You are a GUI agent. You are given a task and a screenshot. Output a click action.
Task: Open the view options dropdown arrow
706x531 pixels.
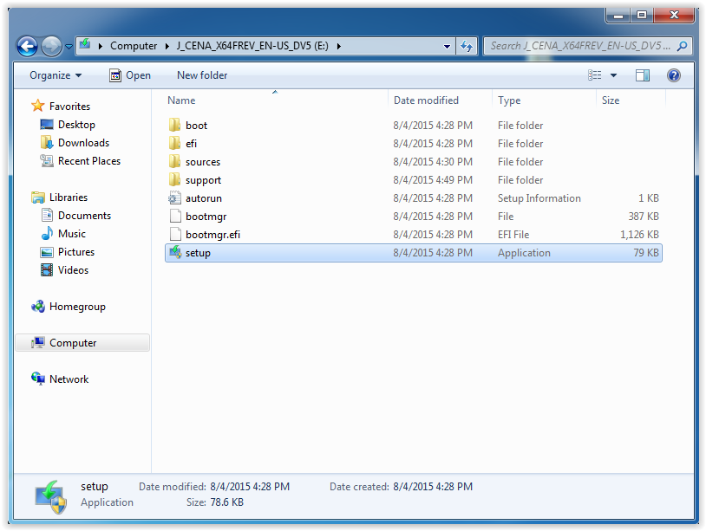(613, 75)
